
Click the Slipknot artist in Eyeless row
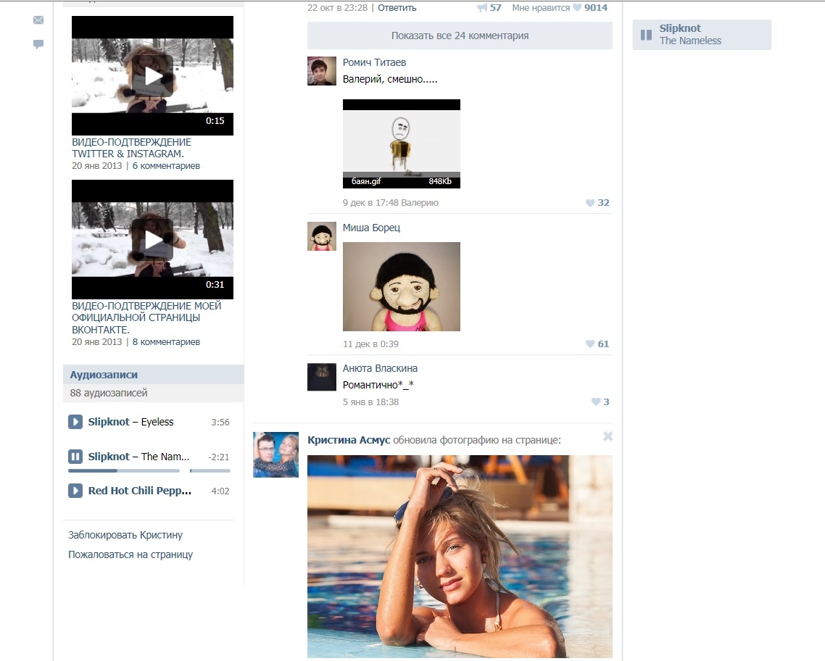[109, 422]
